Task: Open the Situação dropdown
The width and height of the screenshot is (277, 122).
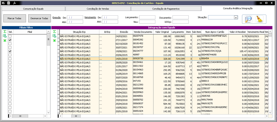Action: [236, 17]
